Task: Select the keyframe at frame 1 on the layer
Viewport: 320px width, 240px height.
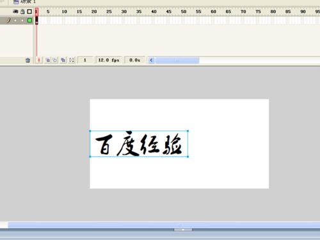Action: pos(36,20)
